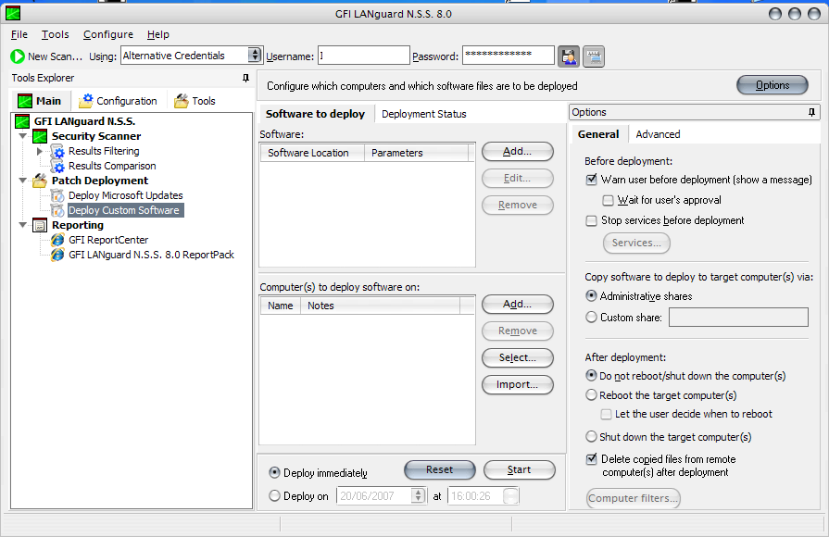The width and height of the screenshot is (829, 537).
Task: Switch to the Deployment Status tab
Action: point(424,114)
